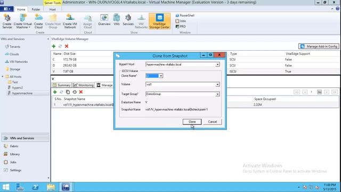
Task: Open the Target Group dropdown
Action: tap(217, 94)
